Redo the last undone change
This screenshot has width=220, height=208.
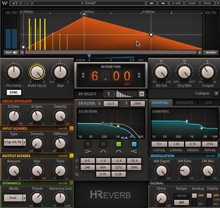(27, 3)
